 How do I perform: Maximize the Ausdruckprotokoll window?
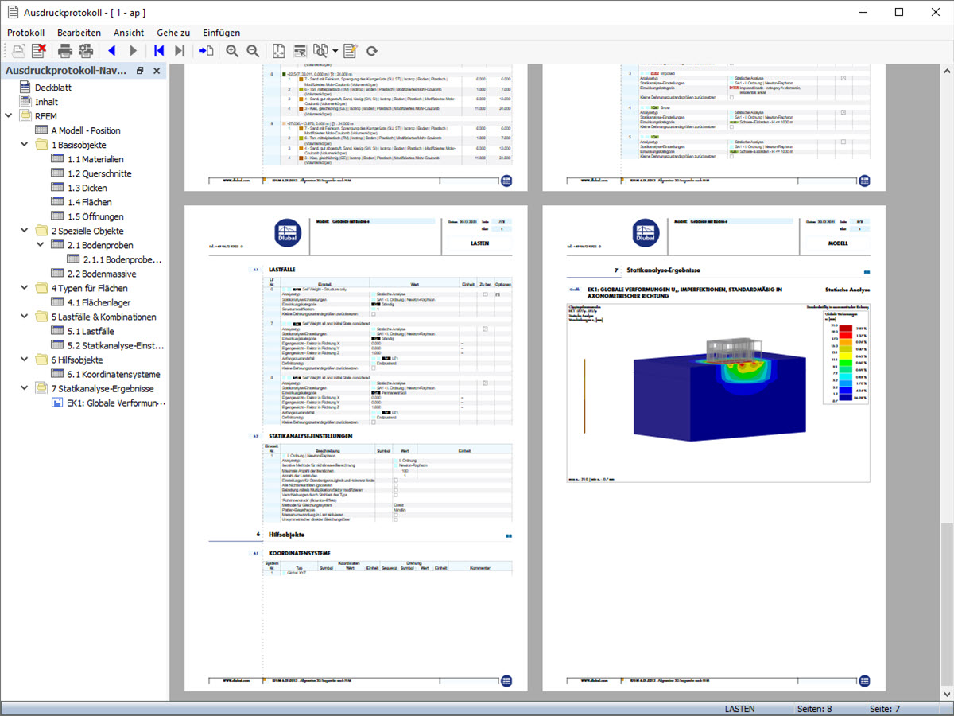coord(899,12)
